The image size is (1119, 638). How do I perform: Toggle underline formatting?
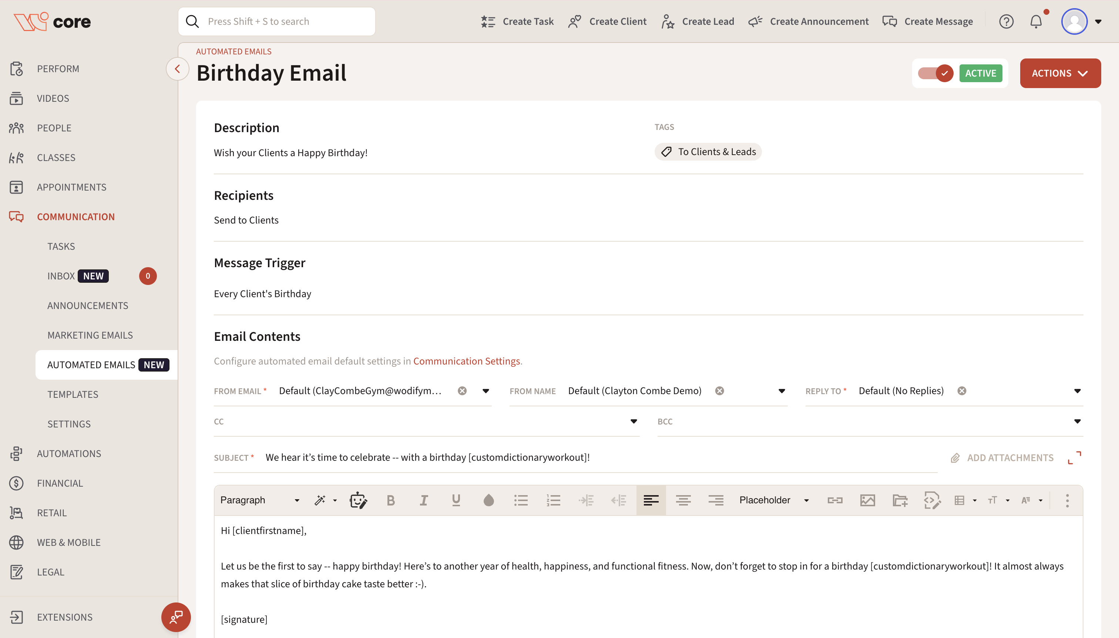(456, 500)
